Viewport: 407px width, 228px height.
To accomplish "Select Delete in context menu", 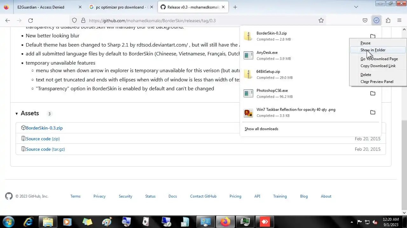I will point(377,75).
